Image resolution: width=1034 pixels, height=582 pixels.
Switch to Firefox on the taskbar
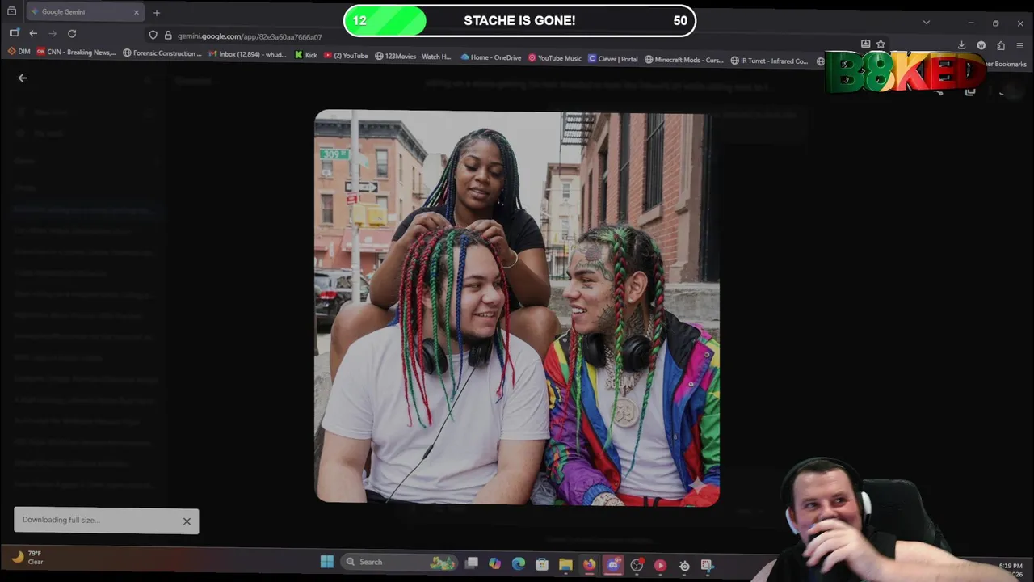click(589, 564)
